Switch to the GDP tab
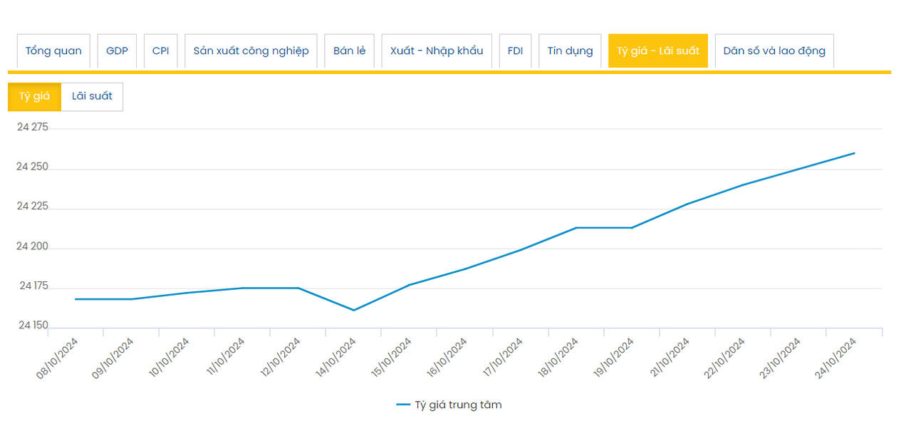Viewport: 911px width, 421px height. click(117, 51)
